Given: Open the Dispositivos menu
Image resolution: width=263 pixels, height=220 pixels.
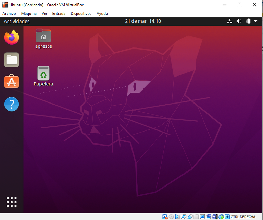Looking at the screenshot, I should click(x=81, y=14).
